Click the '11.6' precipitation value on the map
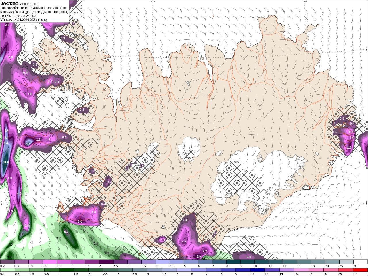This screenshot has height=276, width=368. [6, 162]
